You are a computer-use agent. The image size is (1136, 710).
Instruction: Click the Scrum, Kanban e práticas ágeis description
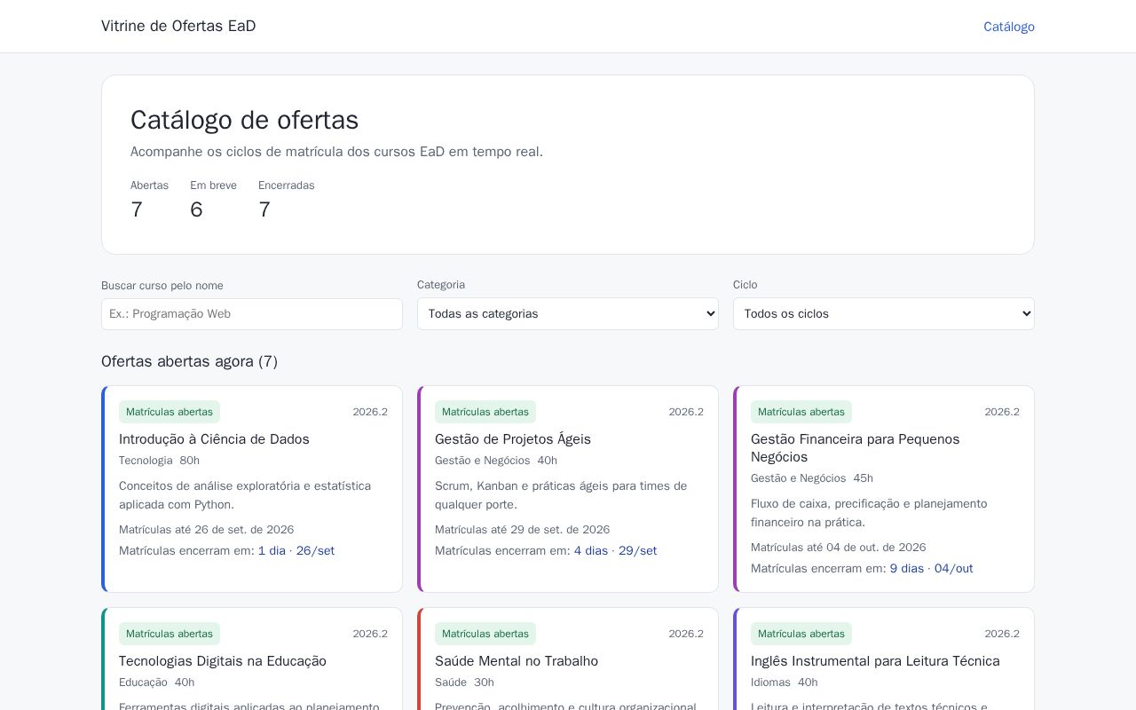(x=561, y=495)
